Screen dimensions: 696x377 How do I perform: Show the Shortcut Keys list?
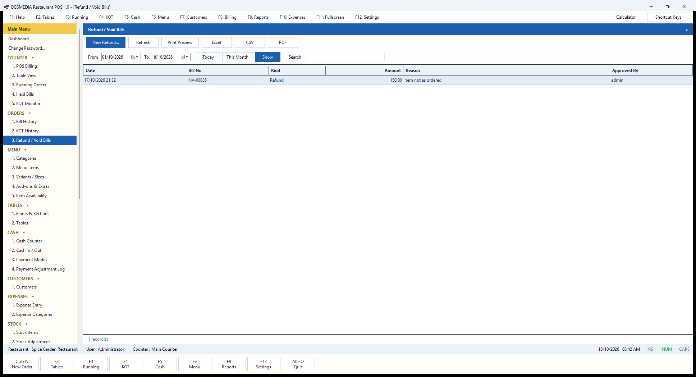point(668,17)
